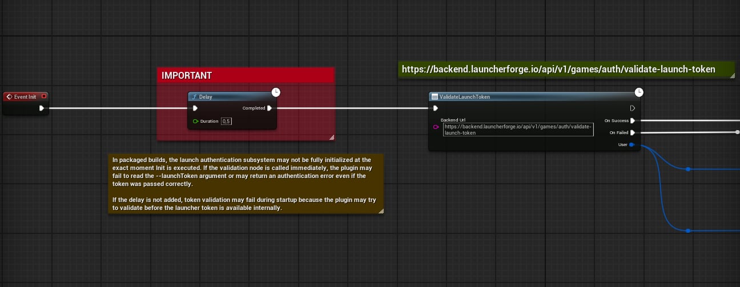Click the IMPORTANT comment box corner handle

(x=331, y=137)
